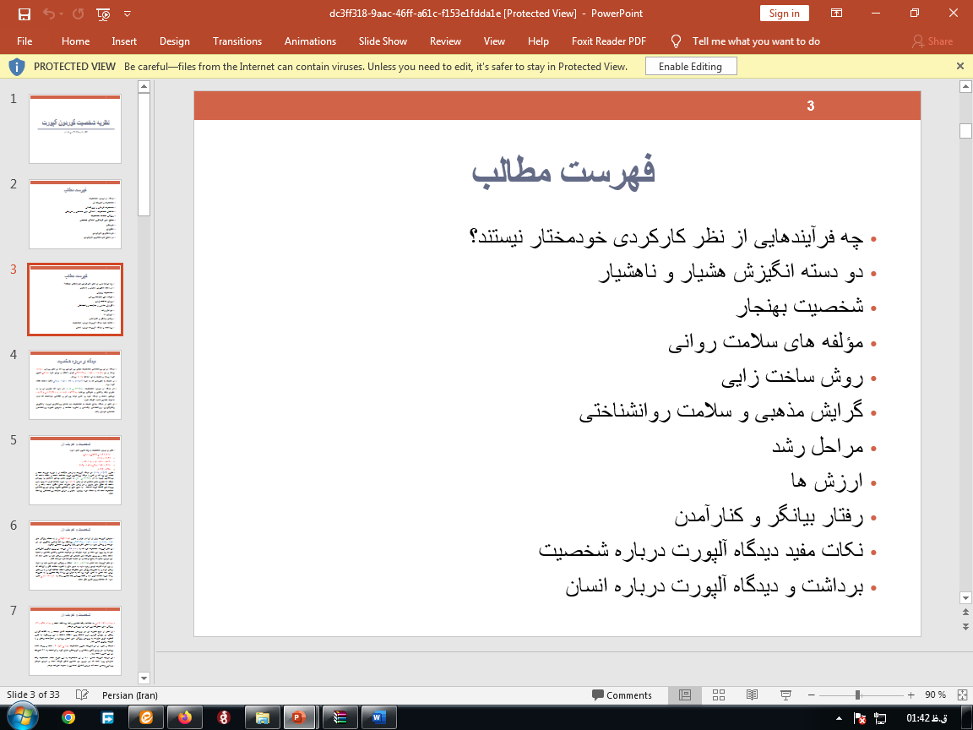Open the File menu
973x730 pixels.
(x=24, y=41)
